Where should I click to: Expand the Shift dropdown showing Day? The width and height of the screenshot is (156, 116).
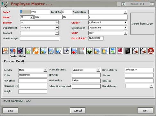[x=126, y=33]
